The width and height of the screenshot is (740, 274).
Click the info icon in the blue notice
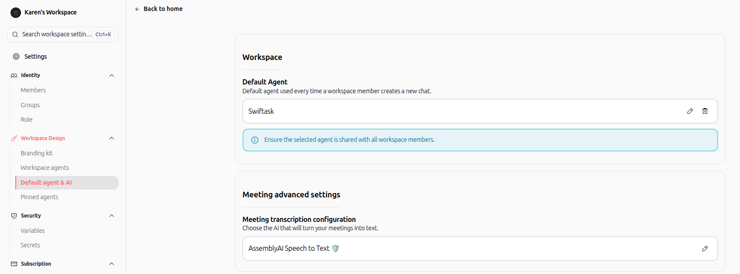(x=255, y=140)
